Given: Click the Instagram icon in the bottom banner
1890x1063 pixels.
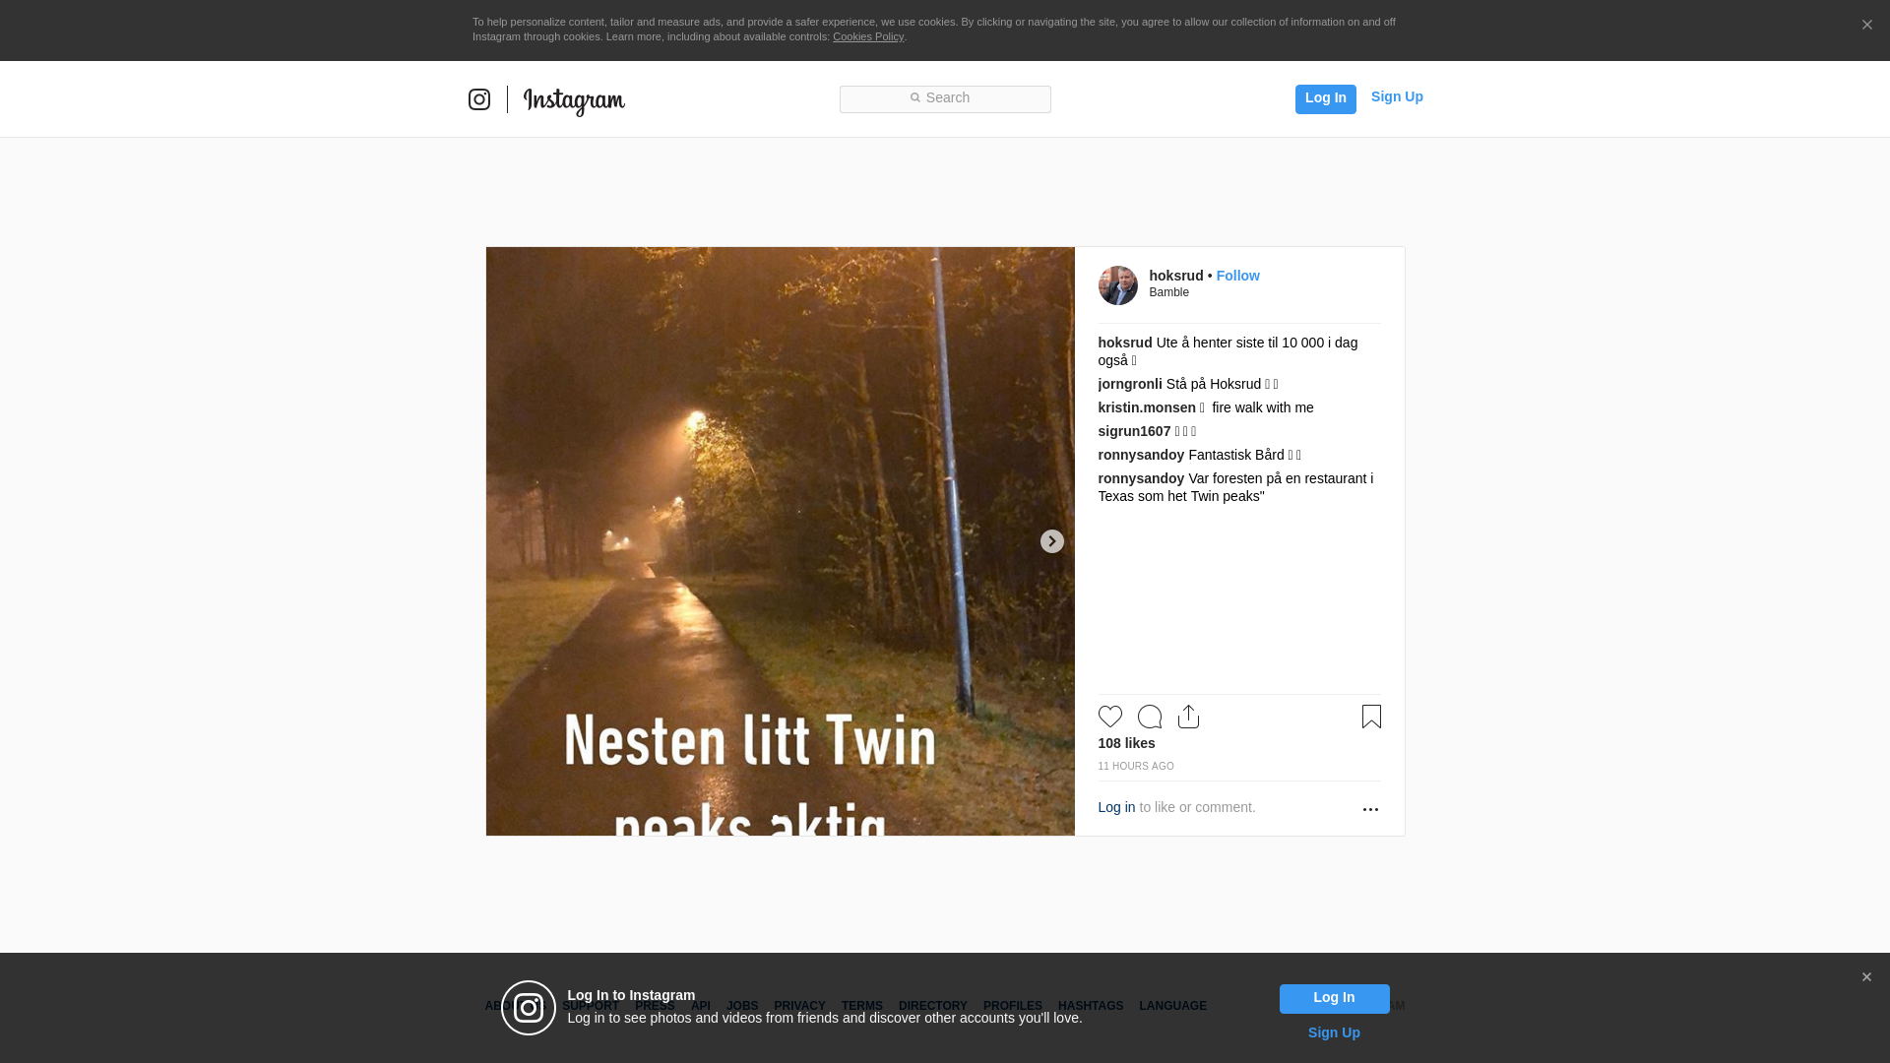Looking at the screenshot, I should [x=529, y=1008].
